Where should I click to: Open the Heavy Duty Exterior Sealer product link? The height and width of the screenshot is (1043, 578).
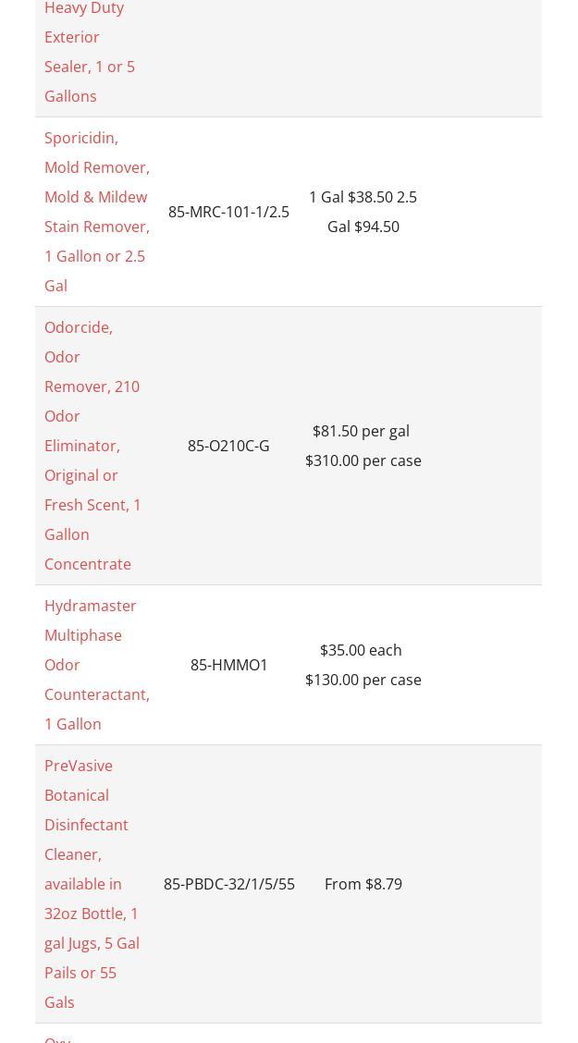(x=90, y=52)
